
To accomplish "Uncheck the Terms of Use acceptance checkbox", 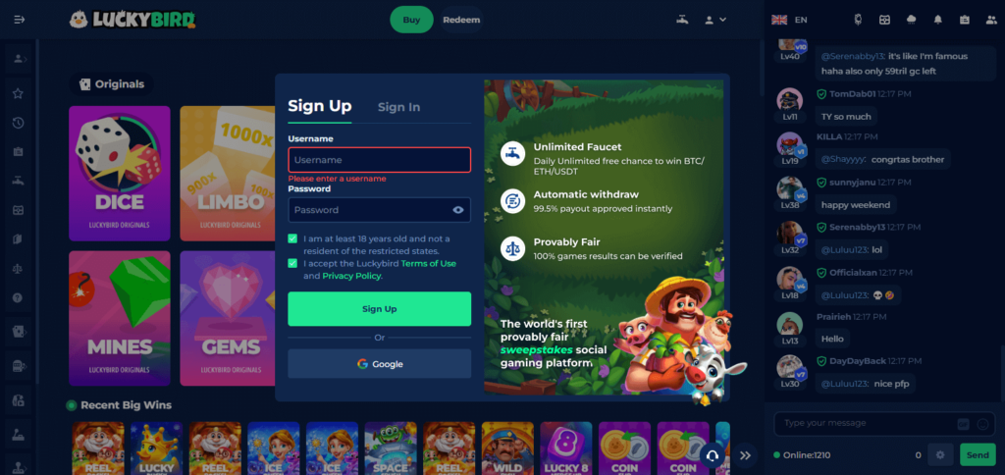I will [292, 263].
